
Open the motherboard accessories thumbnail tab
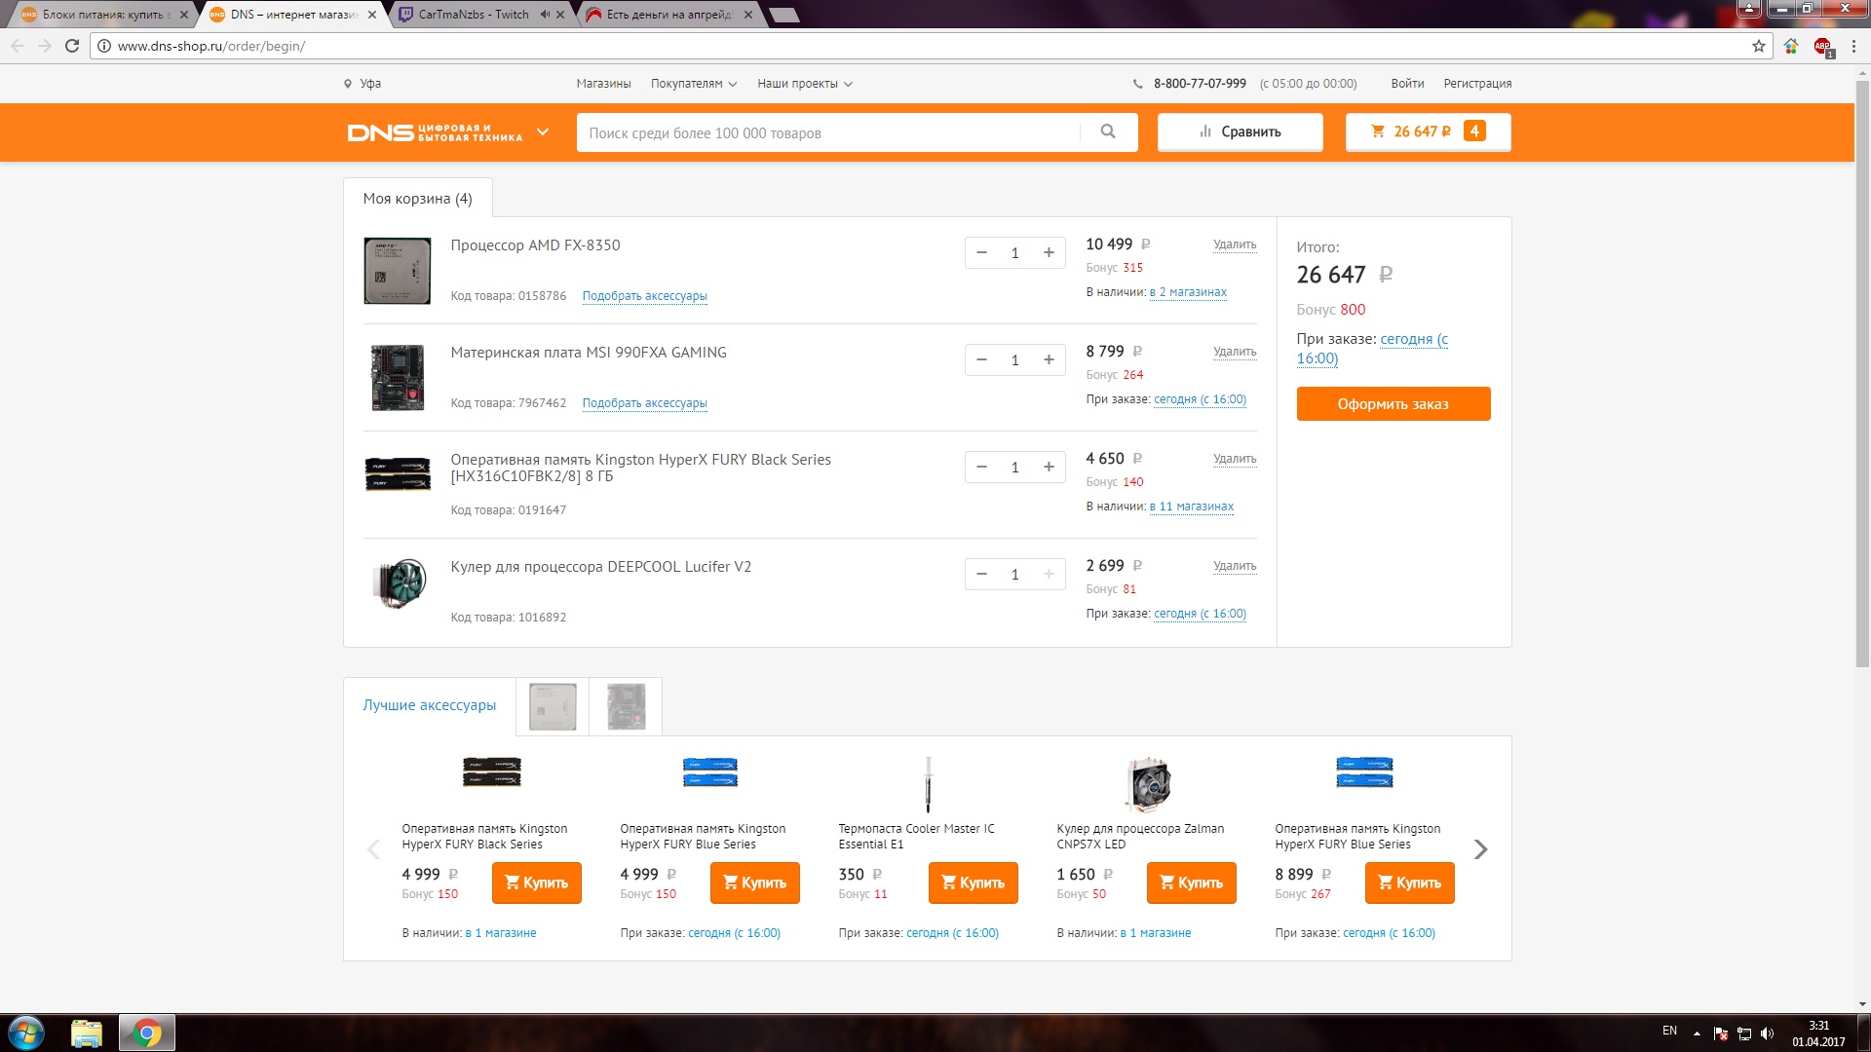626,706
